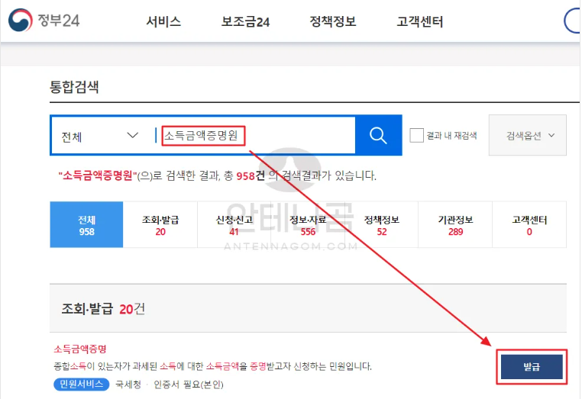Open the 소득금액증명 result link
582x399 pixels.
[x=79, y=349]
